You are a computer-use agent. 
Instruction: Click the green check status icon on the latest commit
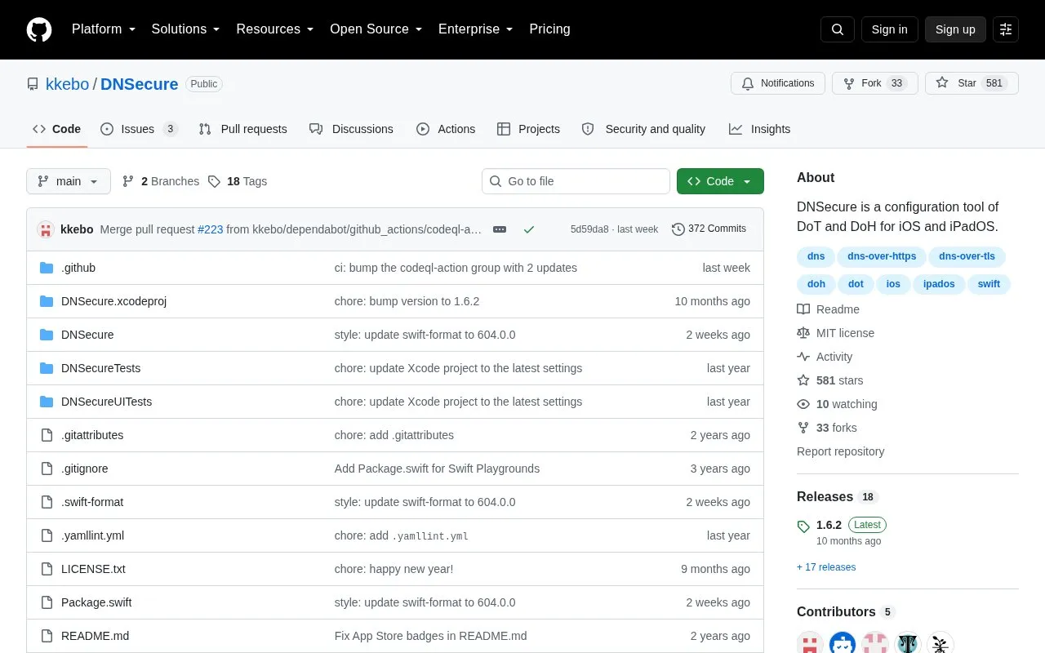(x=529, y=229)
